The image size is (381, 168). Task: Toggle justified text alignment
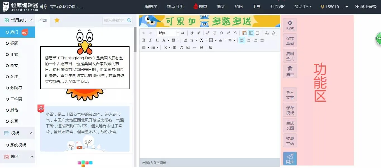pos(262,40)
